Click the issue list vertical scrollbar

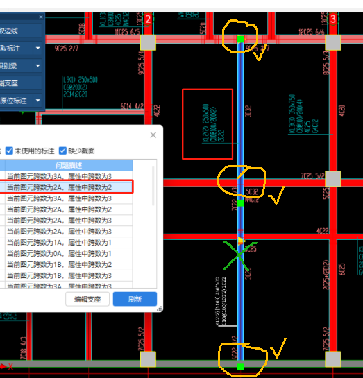coord(153,186)
